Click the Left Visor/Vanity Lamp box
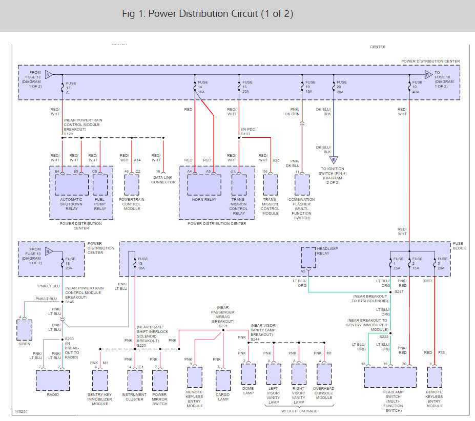This screenshot has height=421, width=475. pos(274,374)
